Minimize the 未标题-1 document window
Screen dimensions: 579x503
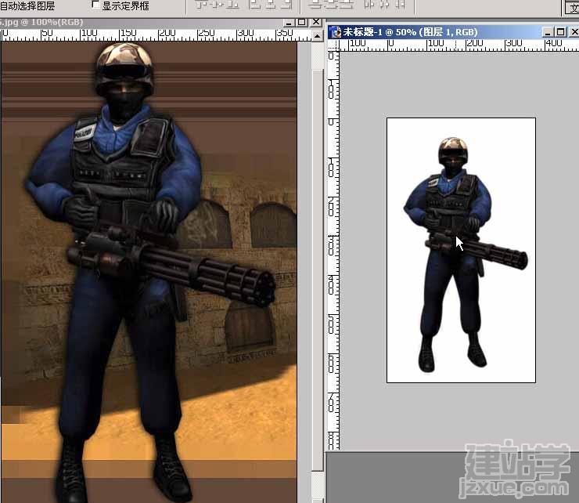(x=548, y=32)
